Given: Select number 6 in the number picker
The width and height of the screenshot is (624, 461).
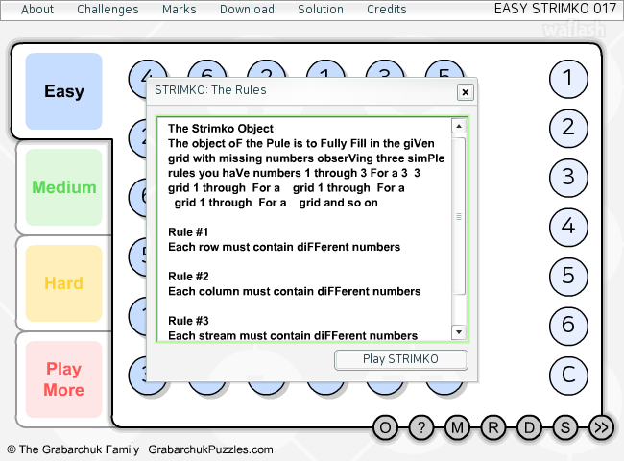Looking at the screenshot, I should pyautogui.click(x=568, y=326).
